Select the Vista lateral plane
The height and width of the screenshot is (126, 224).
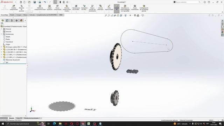(9, 42)
